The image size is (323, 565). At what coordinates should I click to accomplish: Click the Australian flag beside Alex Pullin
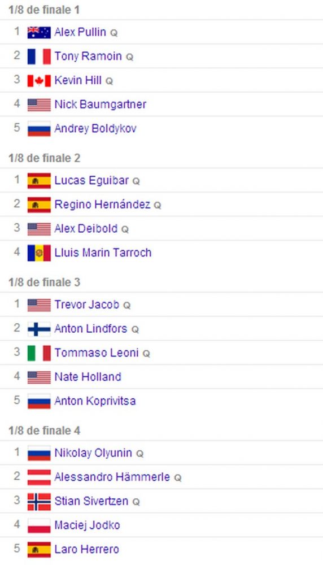39,32
